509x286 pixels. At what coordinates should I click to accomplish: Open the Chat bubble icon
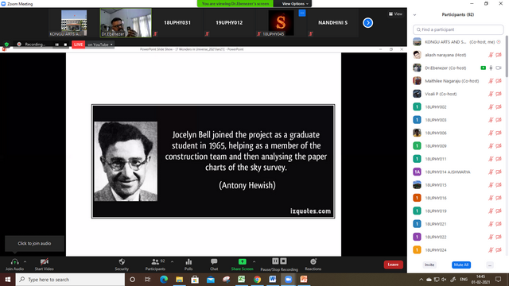pos(214,261)
